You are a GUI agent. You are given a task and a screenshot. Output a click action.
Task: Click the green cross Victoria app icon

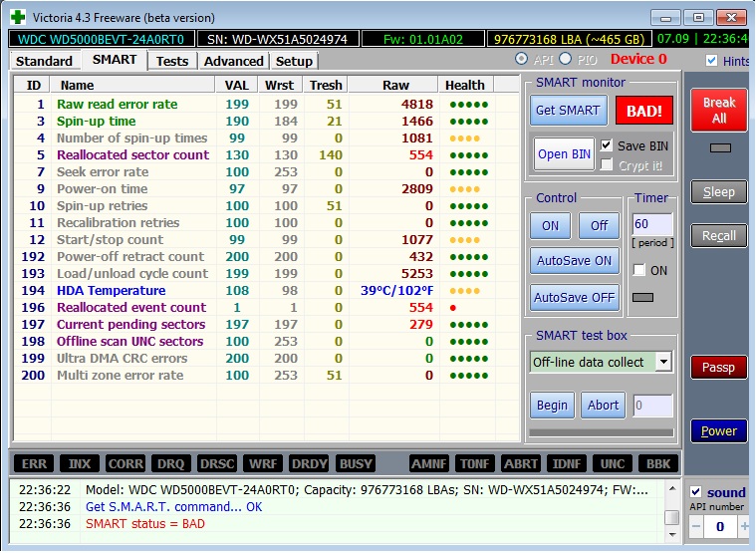pyautogui.click(x=16, y=17)
